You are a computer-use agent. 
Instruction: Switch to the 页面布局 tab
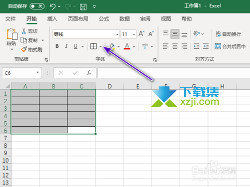click(78, 19)
